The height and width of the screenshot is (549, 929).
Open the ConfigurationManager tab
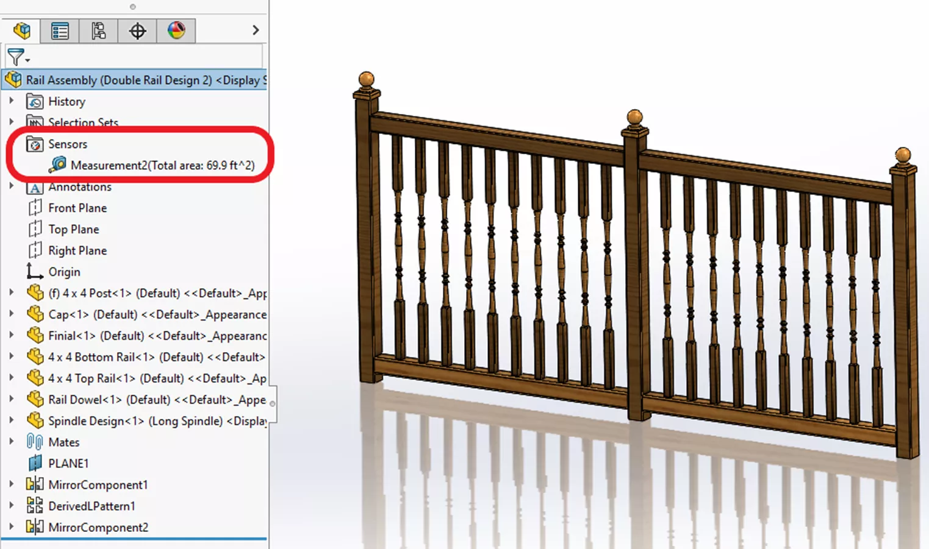coord(98,30)
